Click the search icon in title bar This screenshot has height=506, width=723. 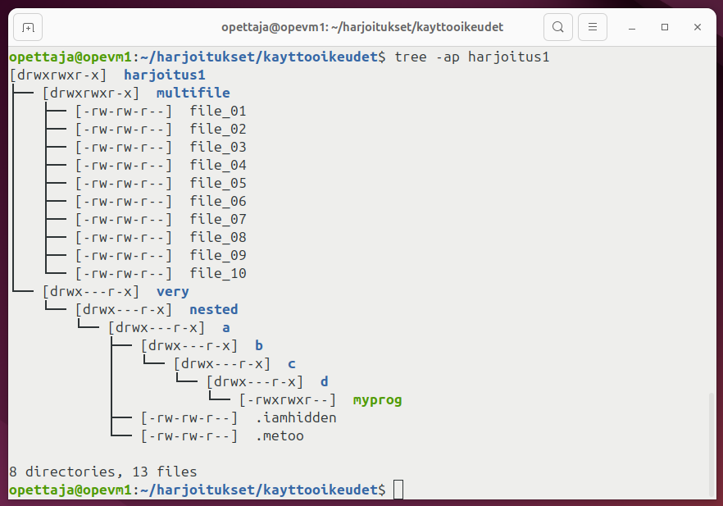click(557, 27)
